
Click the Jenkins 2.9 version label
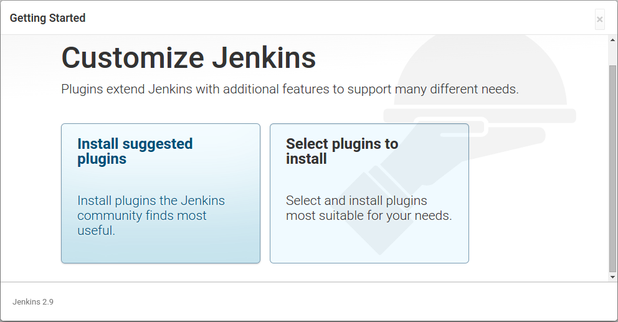coord(33,302)
